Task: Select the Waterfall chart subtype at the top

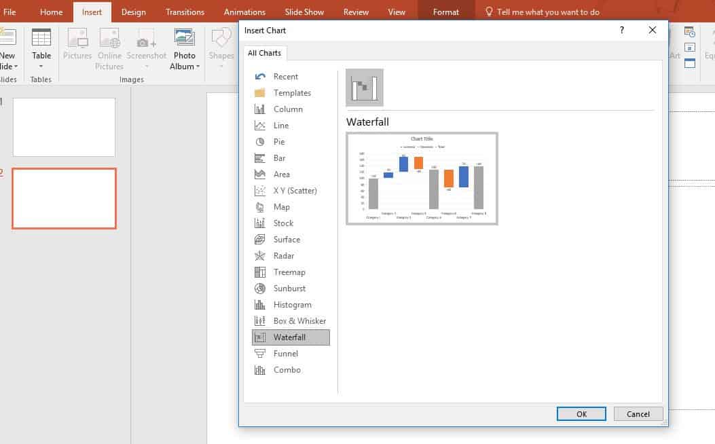Action: (x=365, y=87)
